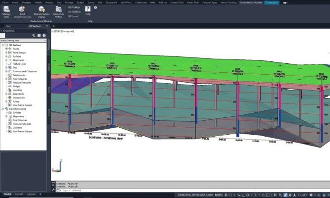Open the Manage Data tool
The height and width of the screenshot is (198, 330).
(6, 10)
